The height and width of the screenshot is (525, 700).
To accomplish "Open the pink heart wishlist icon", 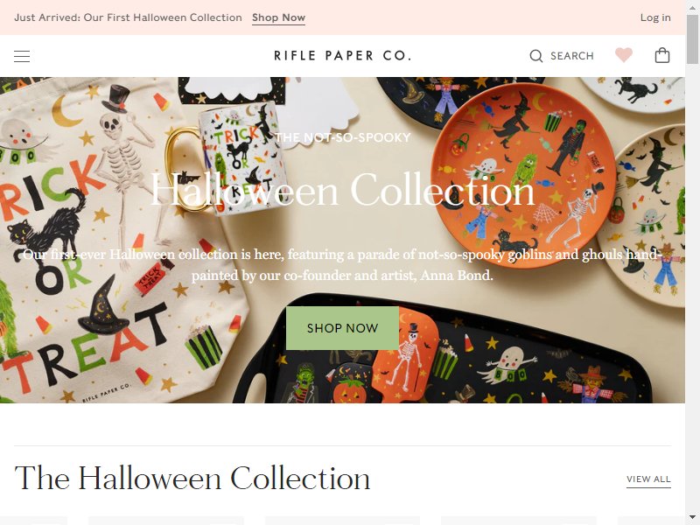I will 624,55.
